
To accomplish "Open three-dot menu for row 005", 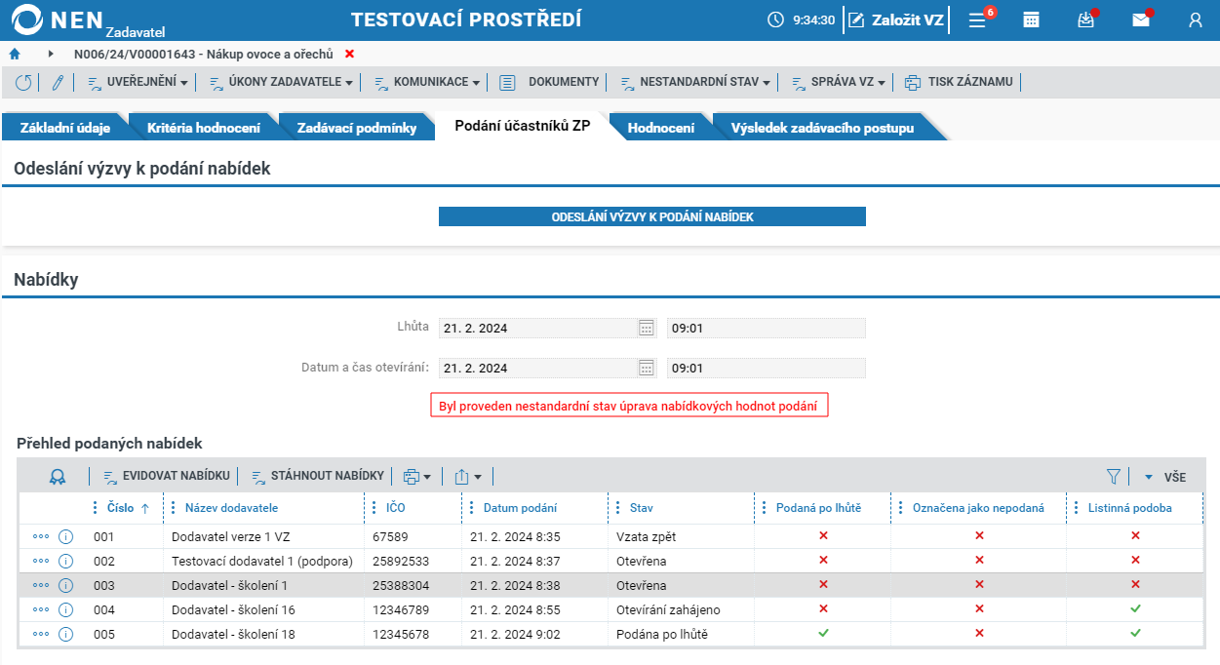I will click(41, 634).
